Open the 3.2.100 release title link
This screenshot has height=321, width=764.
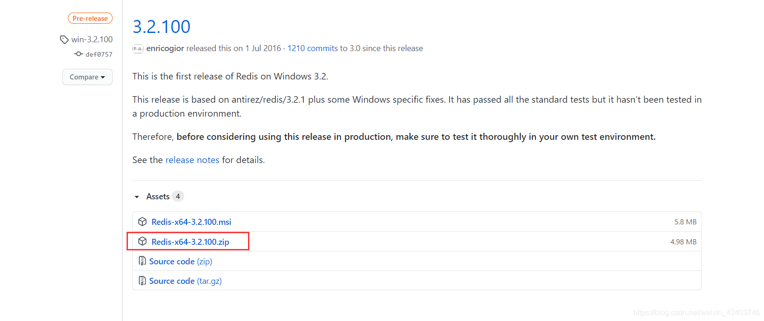[x=161, y=27]
